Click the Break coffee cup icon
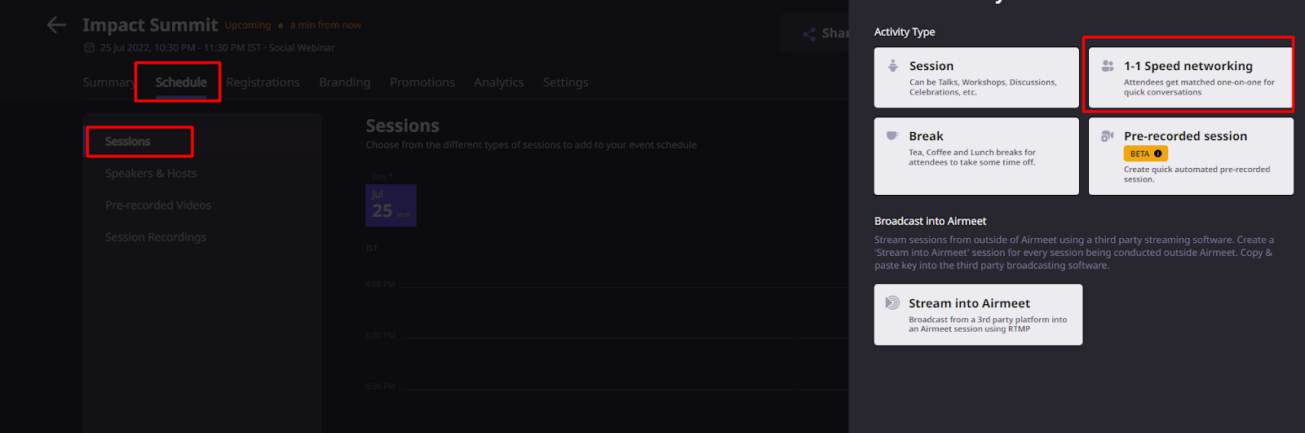Viewport: 1305px width, 433px height. coord(892,136)
